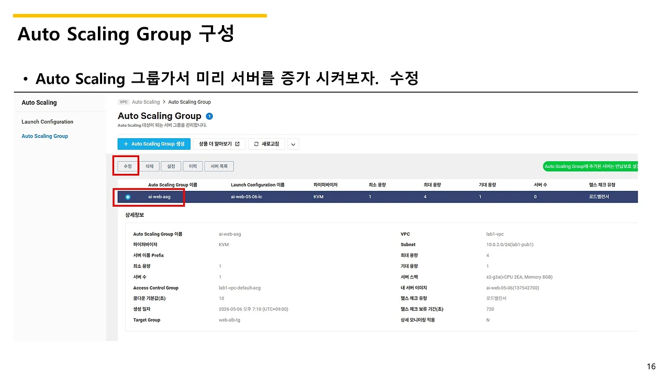Click the 최소 용량 column header
Viewport: 670px width, 377px height.
(377, 185)
